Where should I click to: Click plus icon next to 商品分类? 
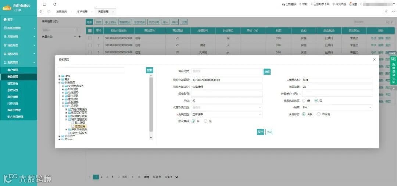(x=79, y=37)
